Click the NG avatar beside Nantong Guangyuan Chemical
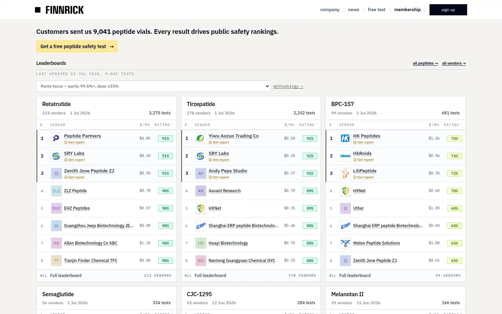Viewport: 502px width, 314px height. (x=201, y=261)
